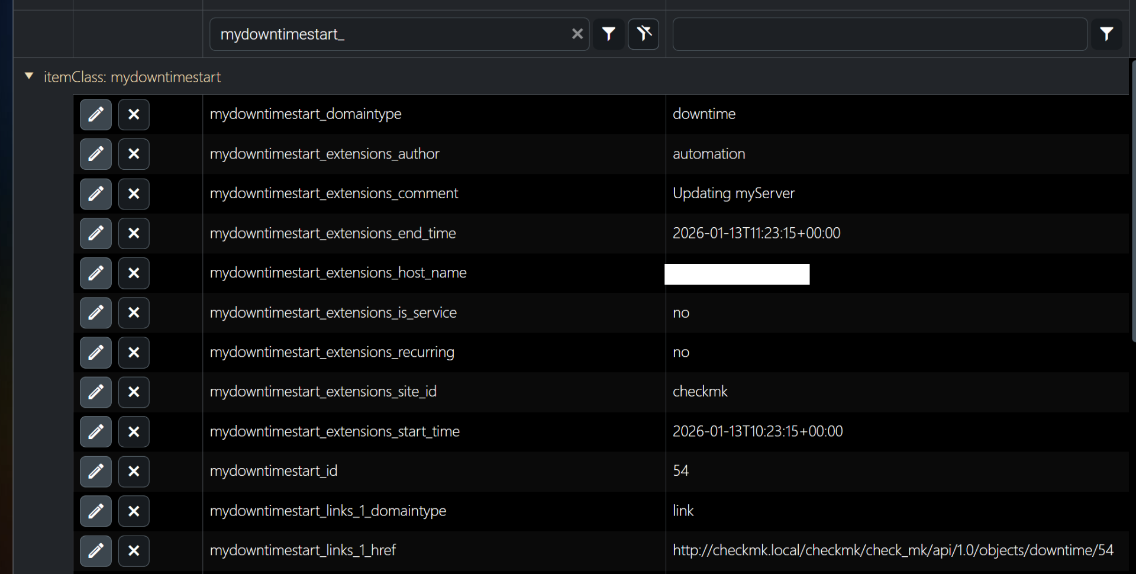This screenshot has height=574, width=1136.
Task: Select the mydowntimestart_extensions_host_name label
Action: coord(338,273)
